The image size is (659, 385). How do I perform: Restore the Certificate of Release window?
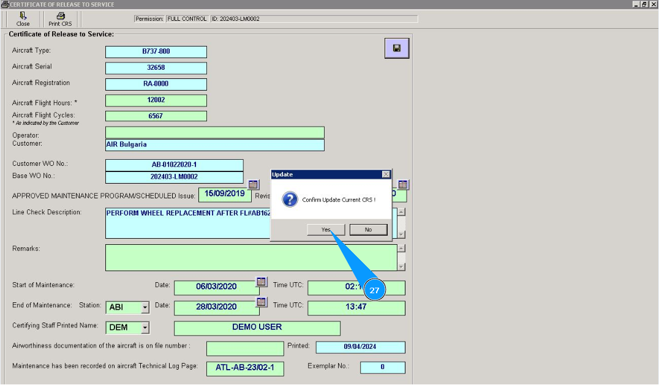coord(644,4)
